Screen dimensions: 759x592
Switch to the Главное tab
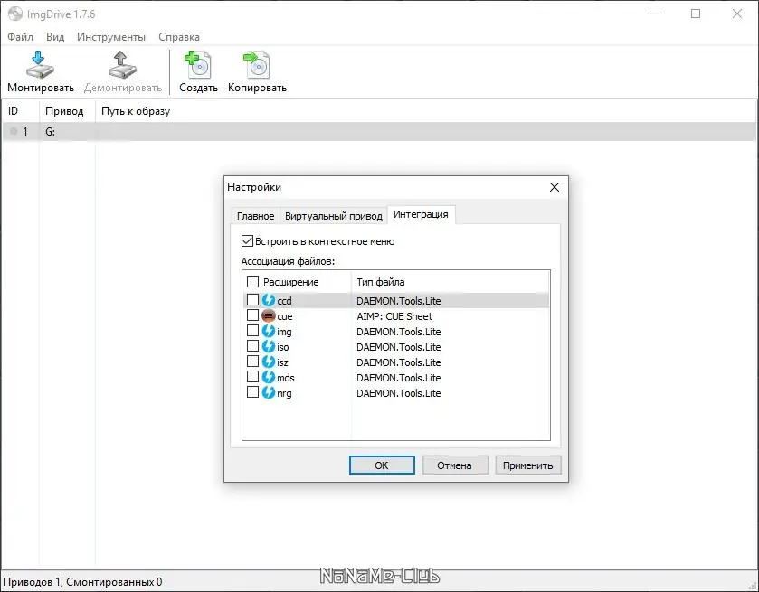tap(256, 216)
